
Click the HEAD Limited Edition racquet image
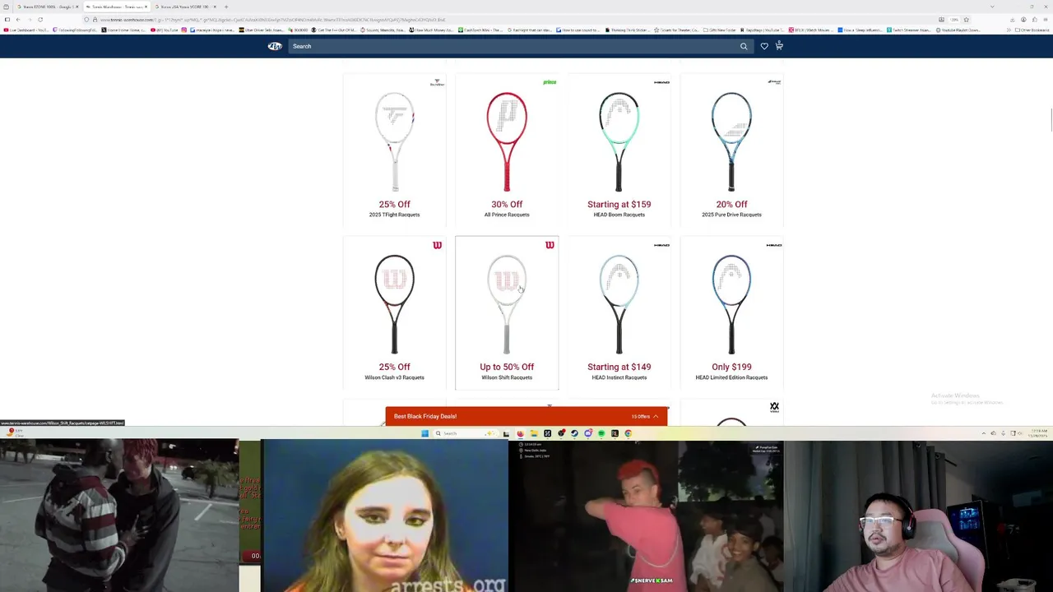[x=731, y=304]
